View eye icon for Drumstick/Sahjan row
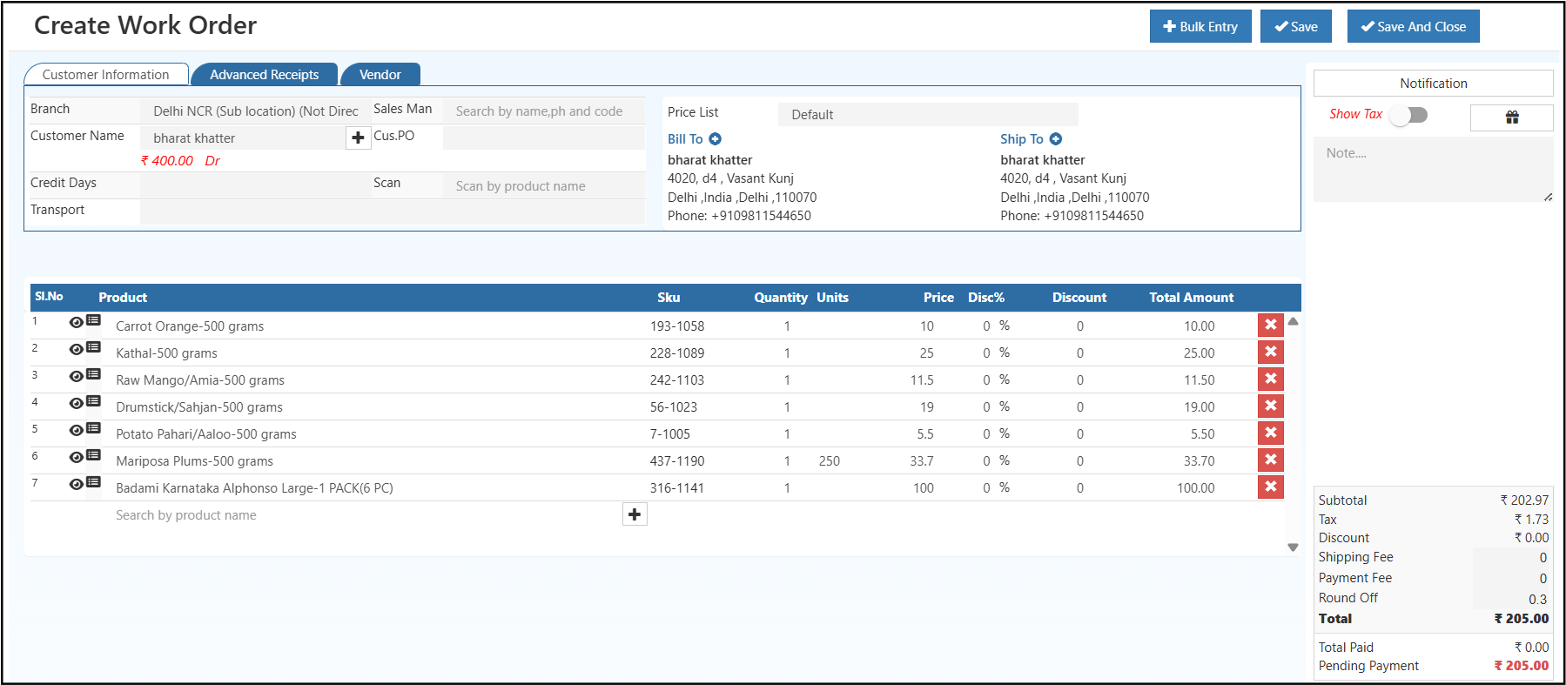Image resolution: width=1566 pixels, height=685 pixels. [77, 403]
